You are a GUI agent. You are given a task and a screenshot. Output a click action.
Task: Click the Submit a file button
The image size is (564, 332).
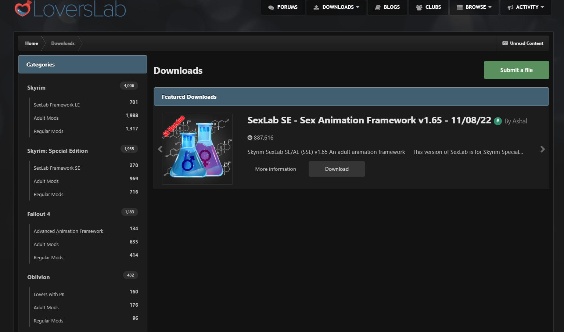(516, 70)
